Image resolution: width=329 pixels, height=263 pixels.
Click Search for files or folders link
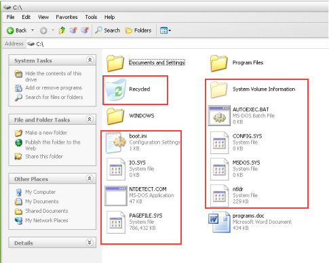(54, 97)
